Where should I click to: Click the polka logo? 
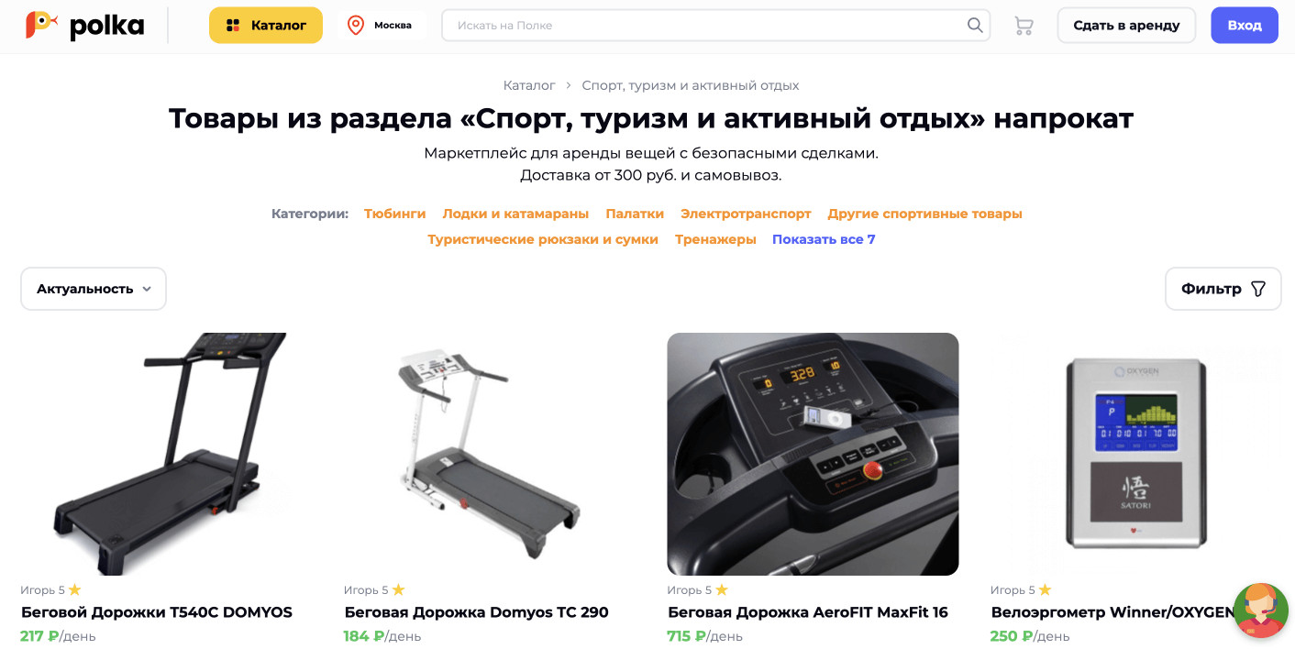click(x=84, y=26)
